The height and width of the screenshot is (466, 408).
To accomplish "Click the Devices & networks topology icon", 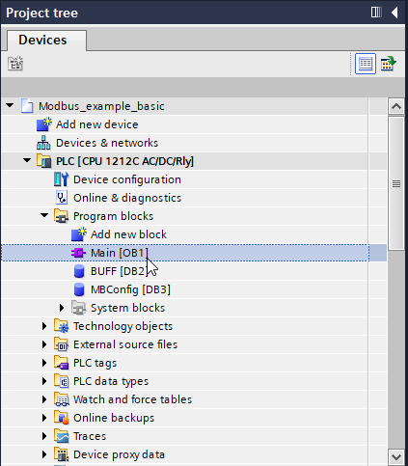I will tap(43, 143).
